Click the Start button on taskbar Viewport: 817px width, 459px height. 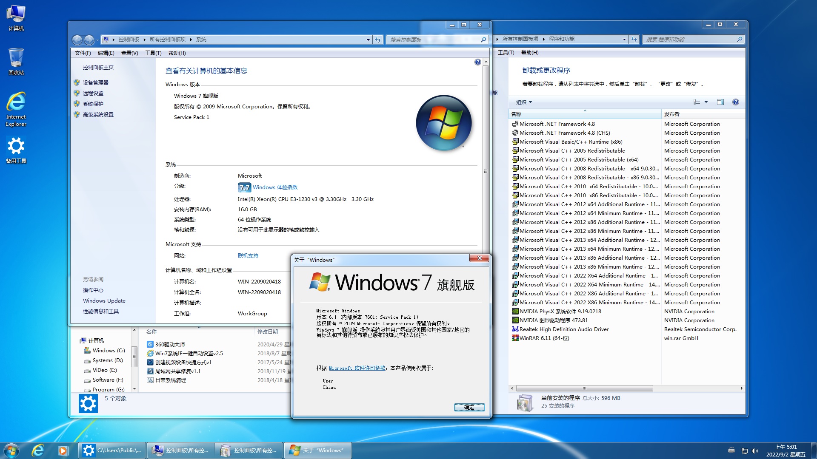pyautogui.click(x=11, y=450)
